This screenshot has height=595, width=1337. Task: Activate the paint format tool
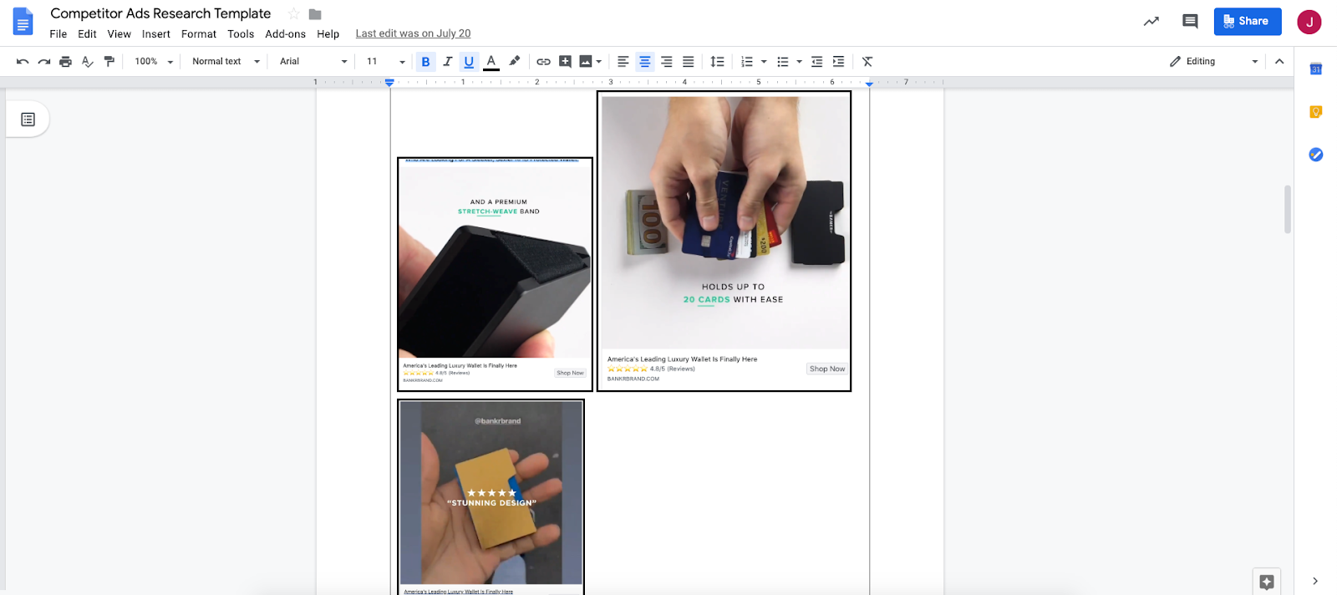(109, 61)
